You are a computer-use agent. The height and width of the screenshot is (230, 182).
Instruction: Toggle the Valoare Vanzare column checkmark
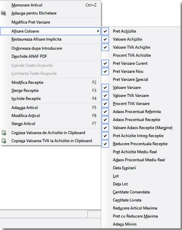tap(105, 87)
